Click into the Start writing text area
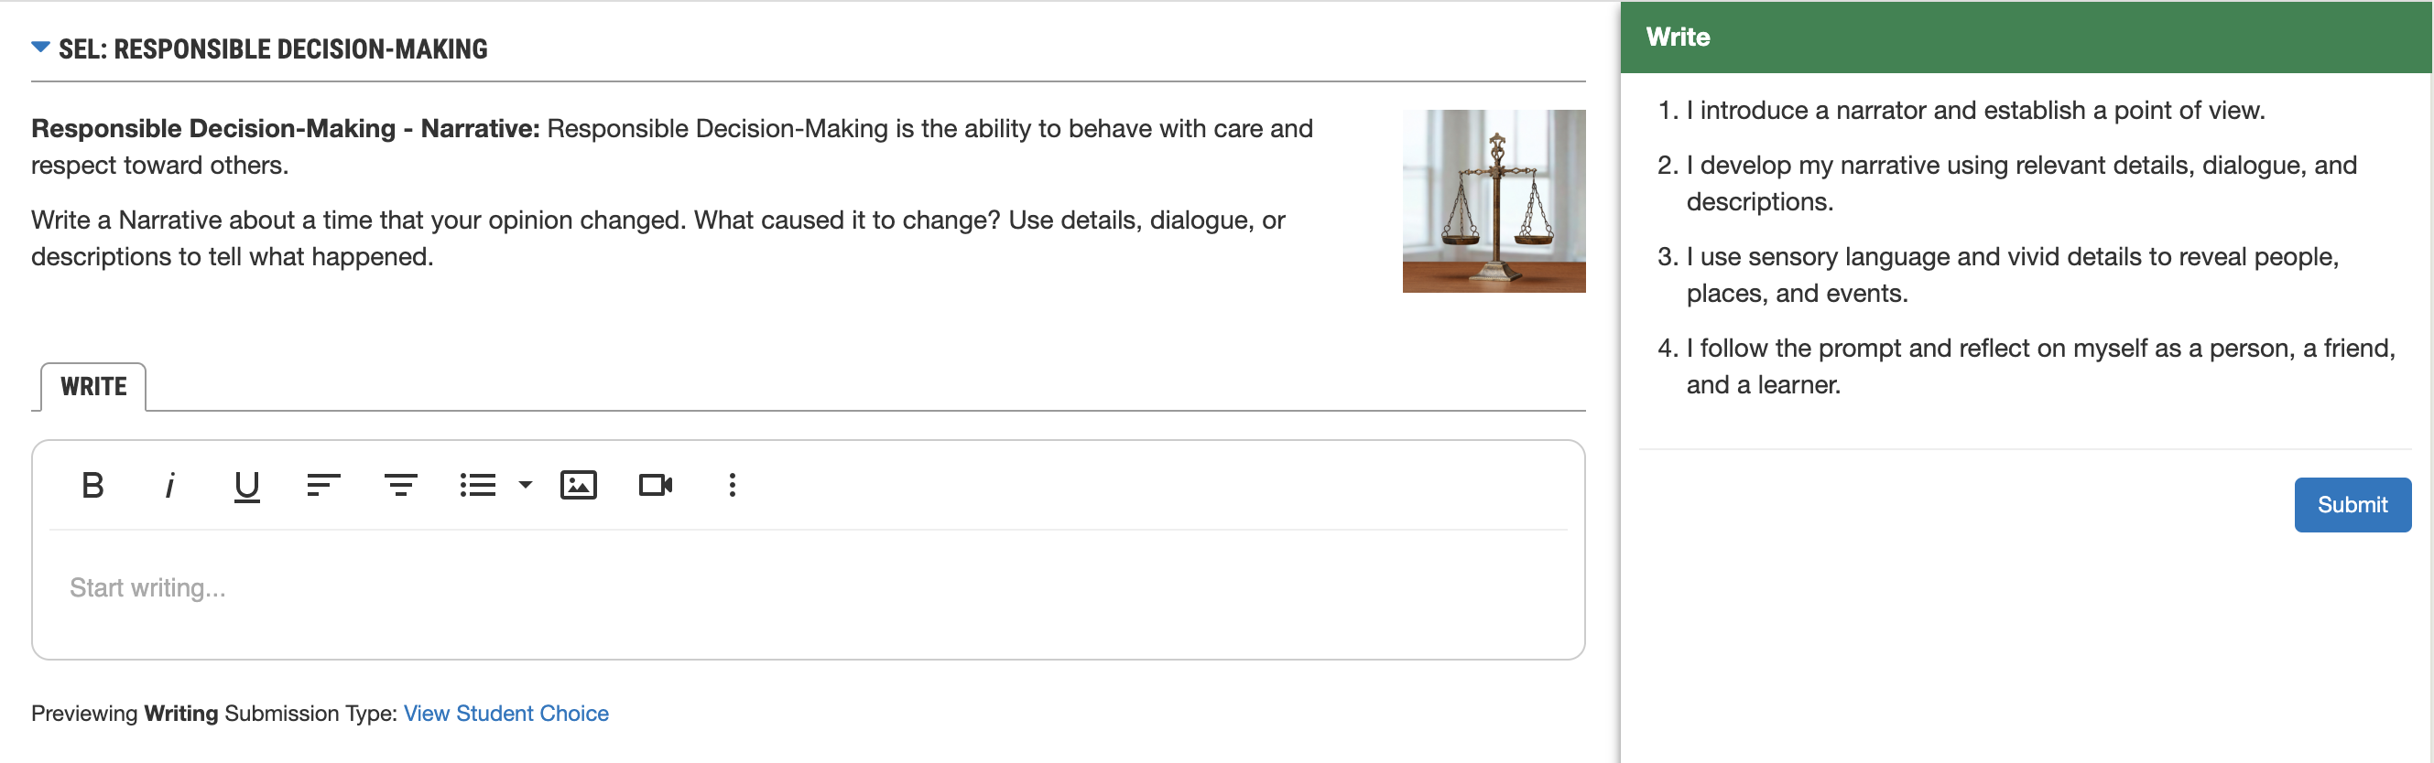Screen dimensions: 2434x763 pos(808,589)
